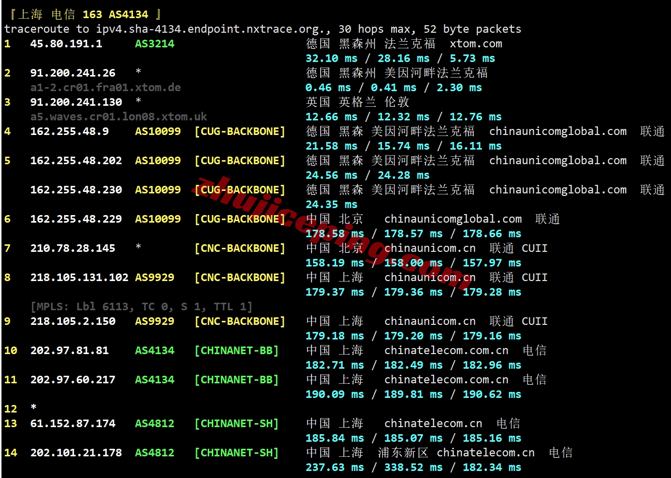Click IP address 45.80.191.1 at hop 1
This screenshot has width=671, height=478.
(x=66, y=44)
